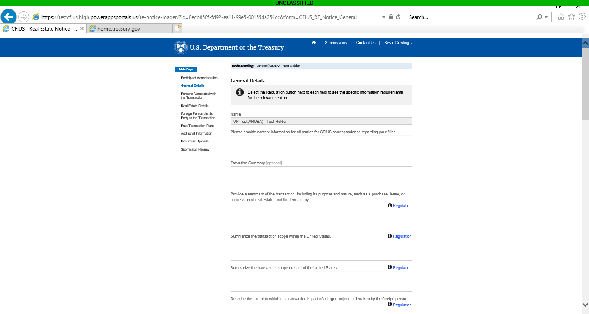Click the vertical scrollbar thumb
The image size is (589, 314).
click(x=585, y=84)
